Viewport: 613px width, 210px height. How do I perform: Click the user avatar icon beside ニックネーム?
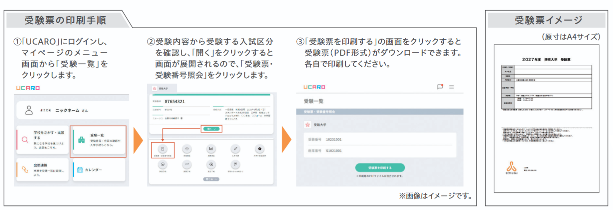pyautogui.click(x=29, y=110)
